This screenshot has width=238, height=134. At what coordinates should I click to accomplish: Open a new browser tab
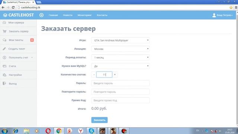39,2
